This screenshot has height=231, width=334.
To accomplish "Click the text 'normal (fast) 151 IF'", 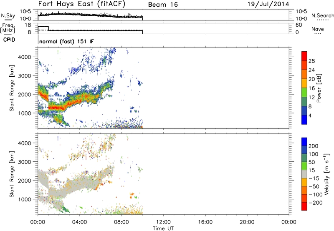I will (x=66, y=41).
